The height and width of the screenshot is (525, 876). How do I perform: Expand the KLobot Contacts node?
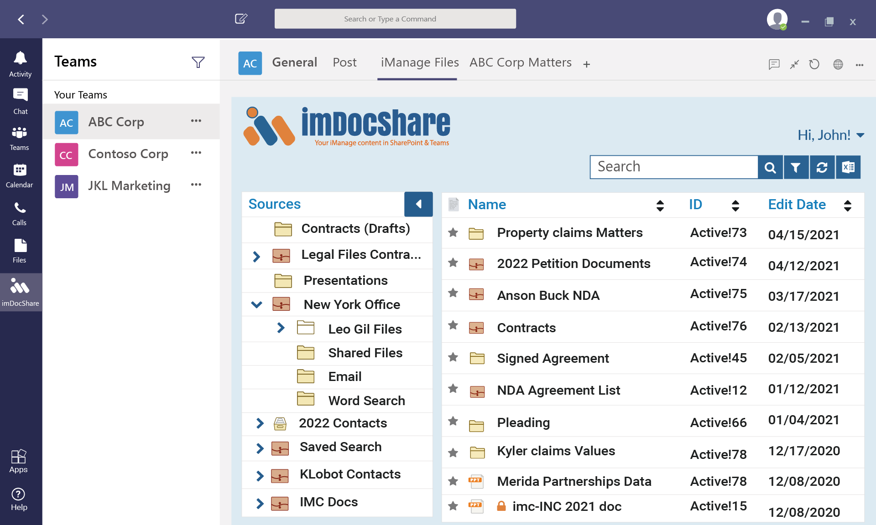click(x=260, y=476)
